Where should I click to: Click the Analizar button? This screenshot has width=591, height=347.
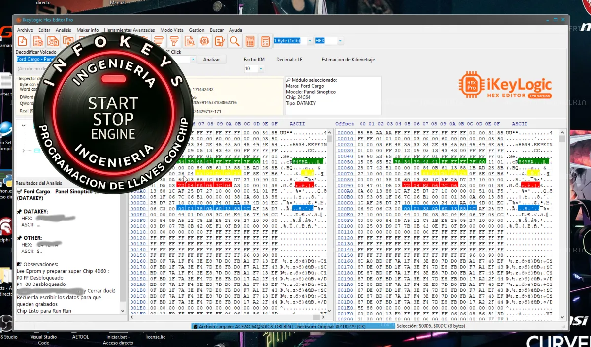(x=211, y=59)
